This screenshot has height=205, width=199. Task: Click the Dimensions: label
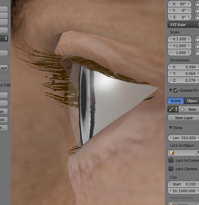click(180, 60)
